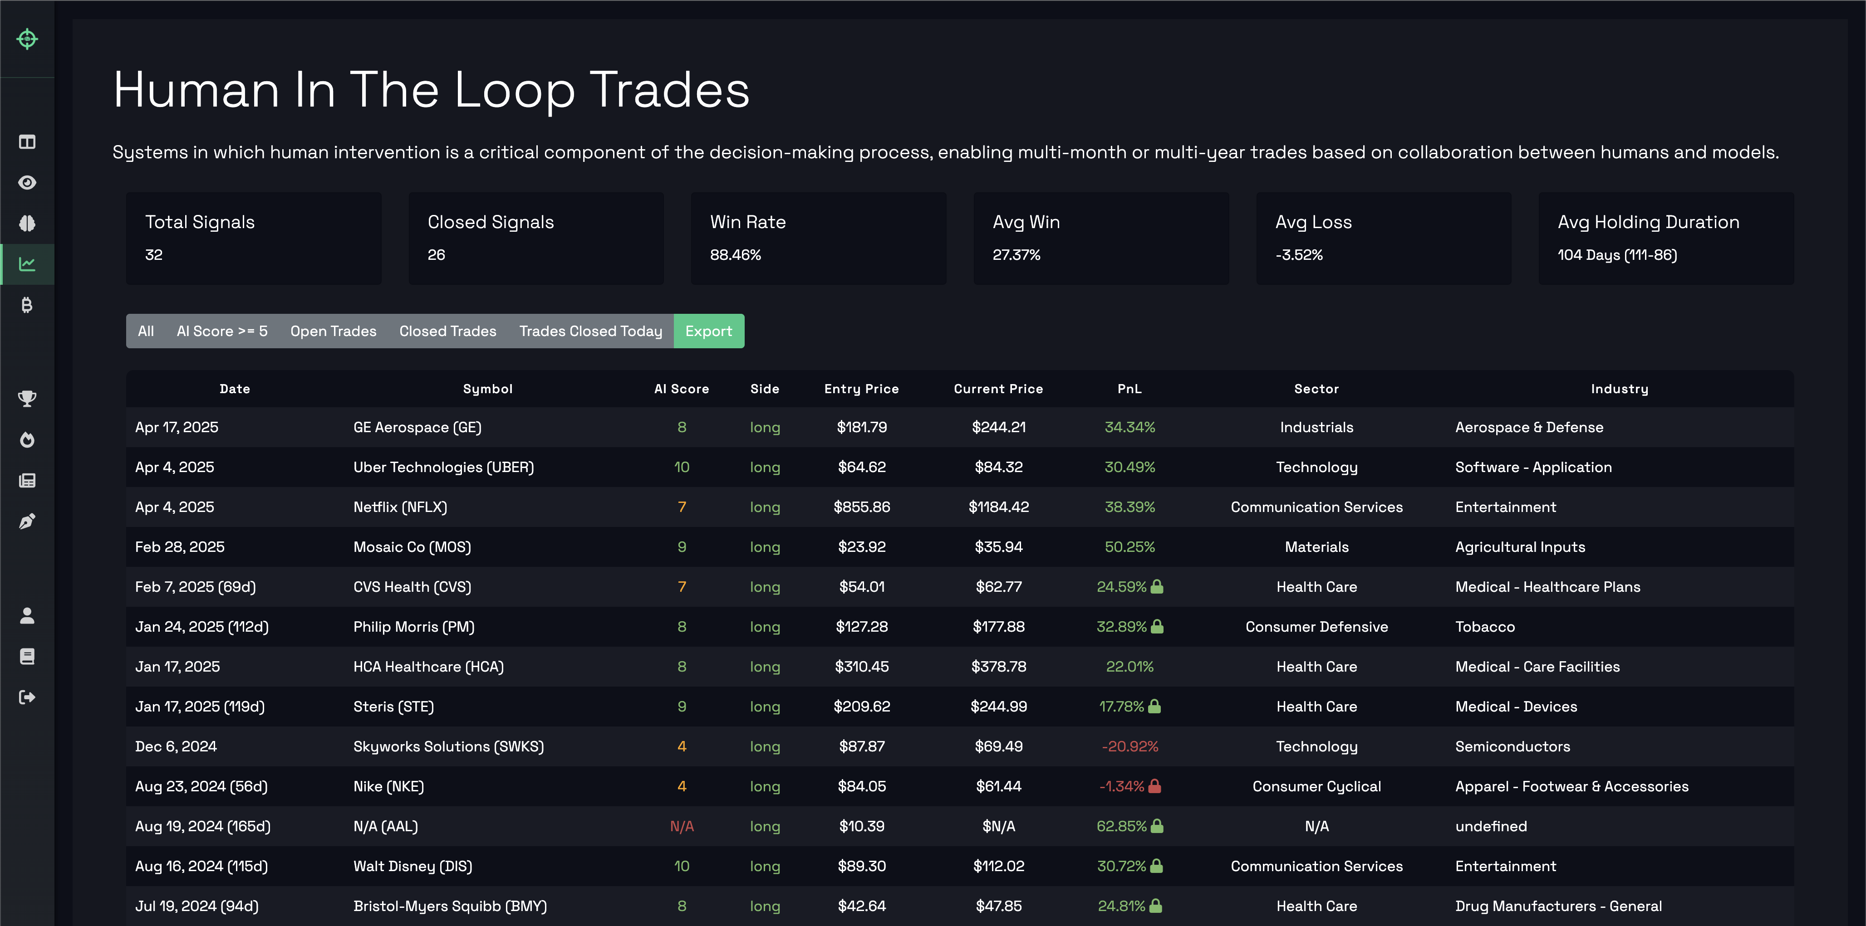Click the Win Rate stat card
This screenshot has height=926, width=1866.
coord(819,238)
